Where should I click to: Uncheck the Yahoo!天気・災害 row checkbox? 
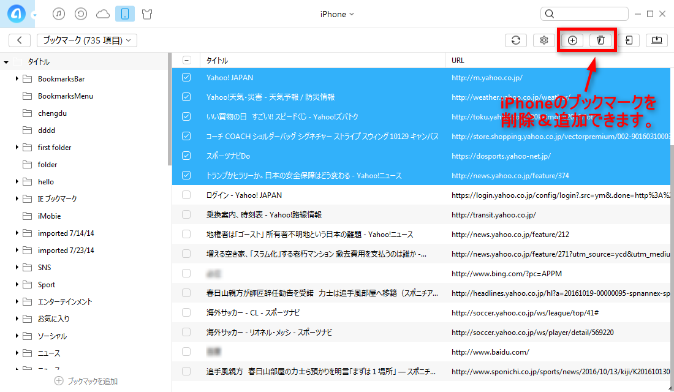tap(186, 97)
